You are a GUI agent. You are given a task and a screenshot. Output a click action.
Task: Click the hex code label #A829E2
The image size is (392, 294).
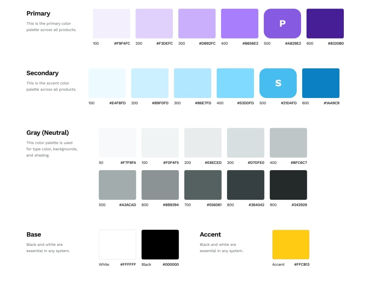coord(292,44)
